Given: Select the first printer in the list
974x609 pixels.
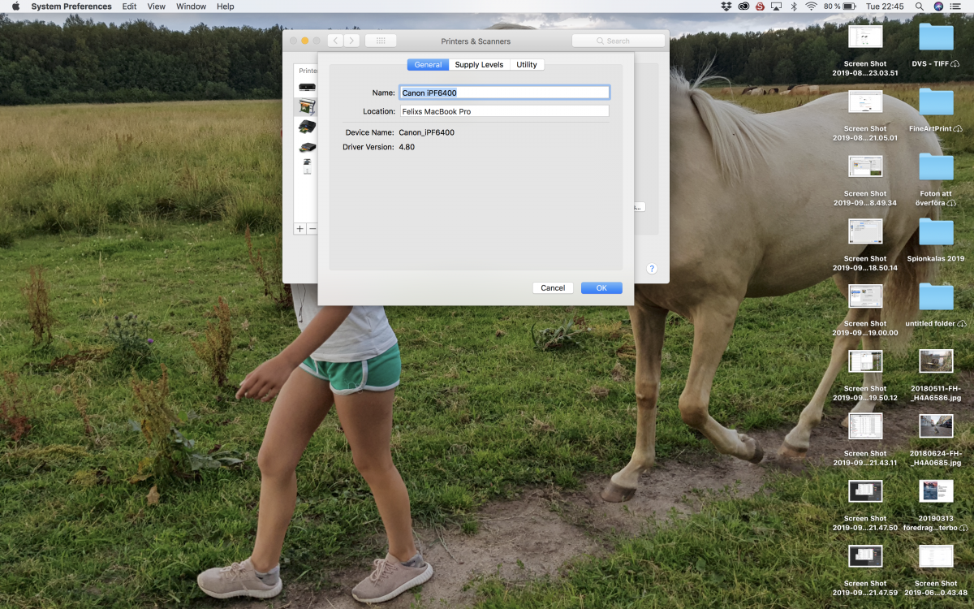Looking at the screenshot, I should 307,87.
